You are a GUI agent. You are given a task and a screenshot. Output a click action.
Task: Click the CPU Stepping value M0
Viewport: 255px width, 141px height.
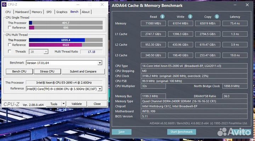pos(194,71)
